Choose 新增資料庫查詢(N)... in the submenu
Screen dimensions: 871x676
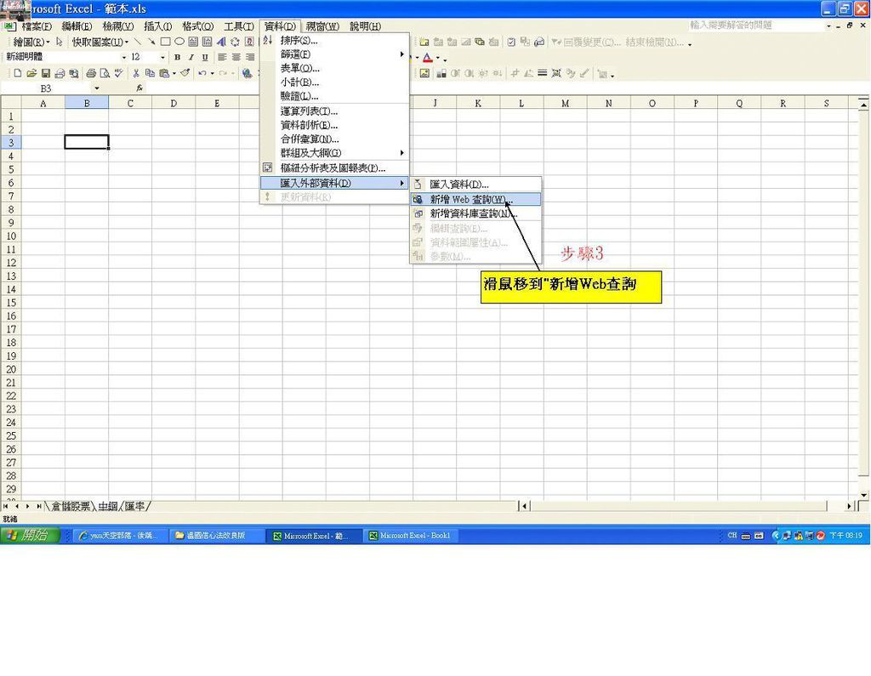[x=475, y=213]
